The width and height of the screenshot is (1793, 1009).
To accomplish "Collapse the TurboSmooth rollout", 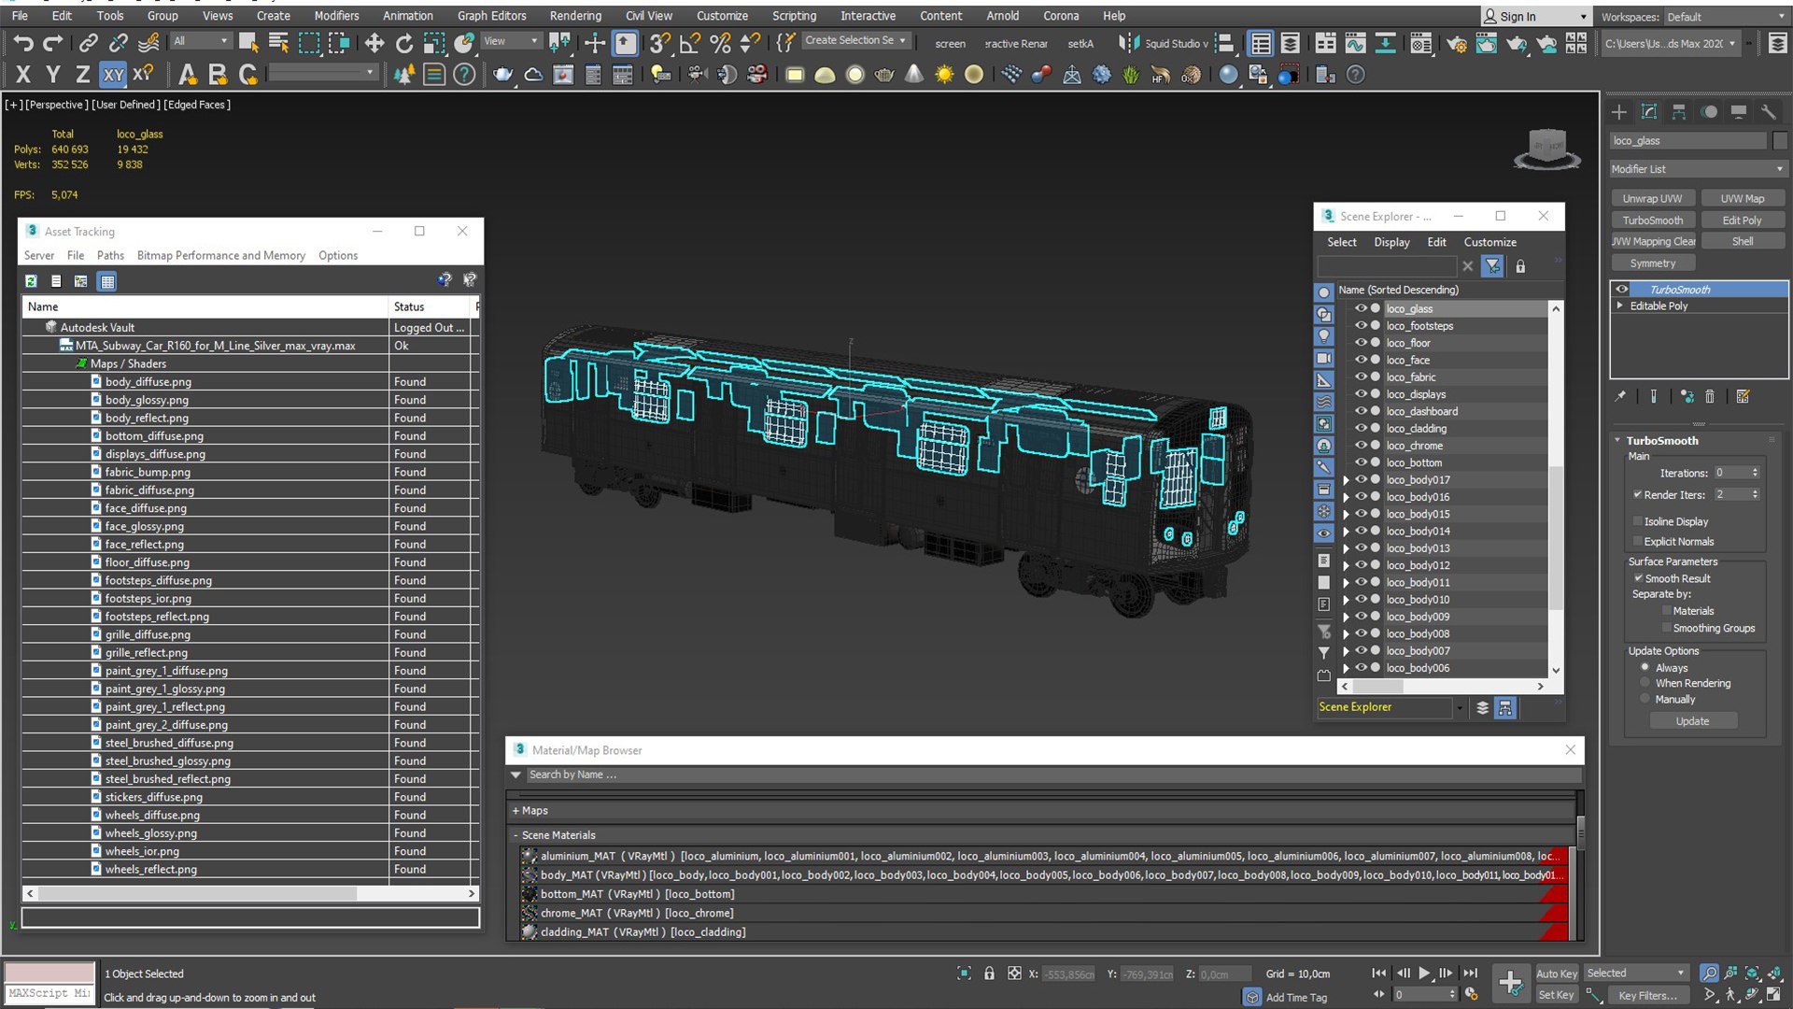I will click(x=1618, y=440).
